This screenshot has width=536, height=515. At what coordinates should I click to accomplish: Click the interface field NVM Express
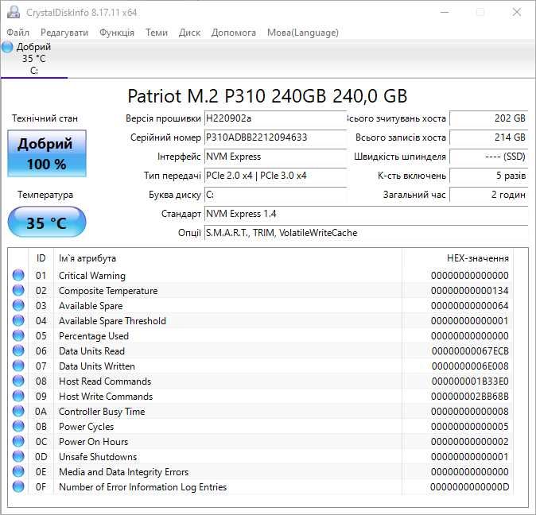click(275, 157)
